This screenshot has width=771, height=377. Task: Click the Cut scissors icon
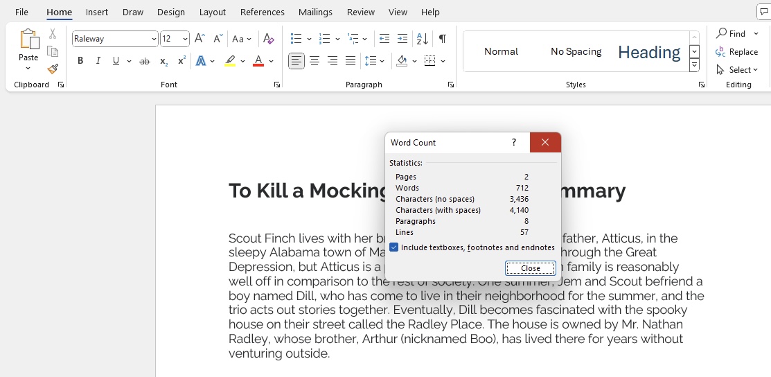click(53, 33)
